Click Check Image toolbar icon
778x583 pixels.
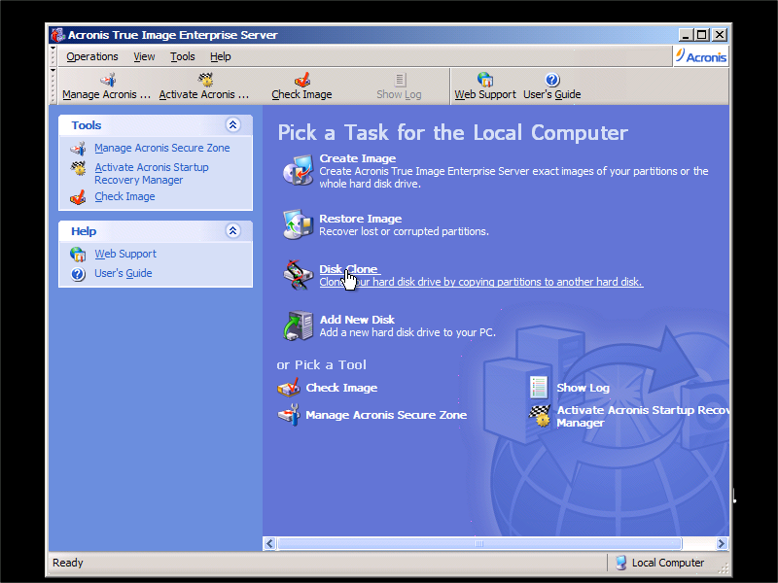coord(301,80)
